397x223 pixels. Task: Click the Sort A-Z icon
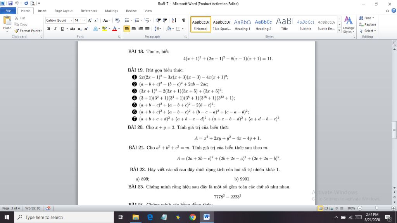click(174, 20)
